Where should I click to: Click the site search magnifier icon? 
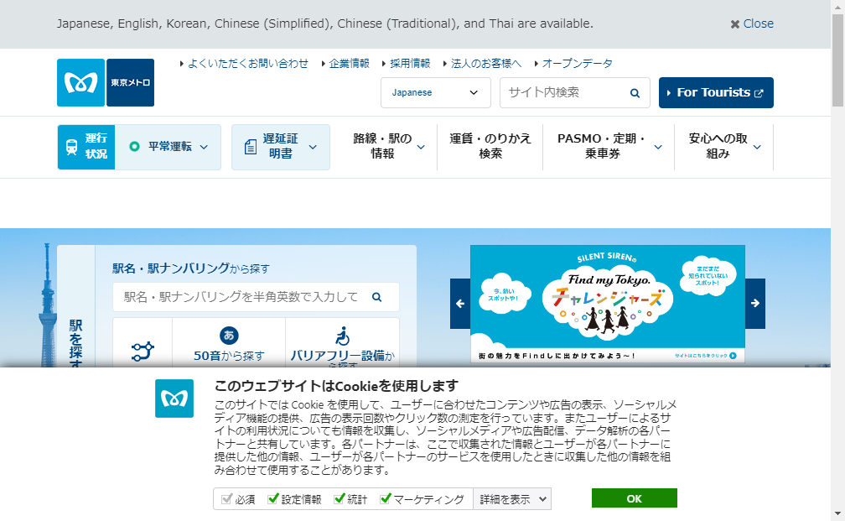coord(635,93)
